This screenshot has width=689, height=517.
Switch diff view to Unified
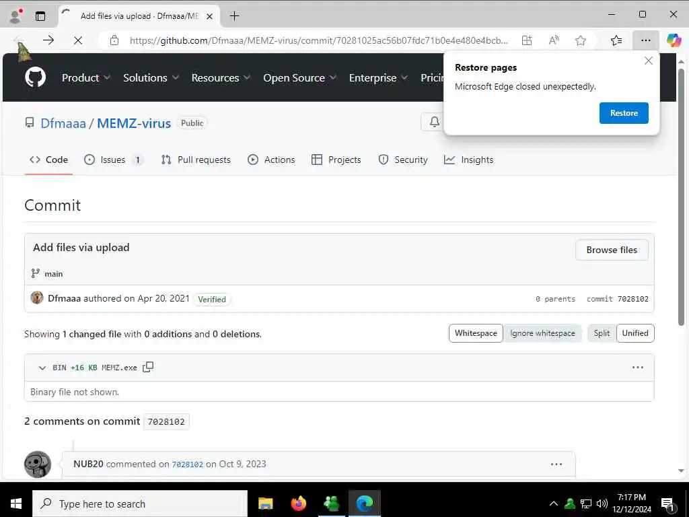click(635, 333)
